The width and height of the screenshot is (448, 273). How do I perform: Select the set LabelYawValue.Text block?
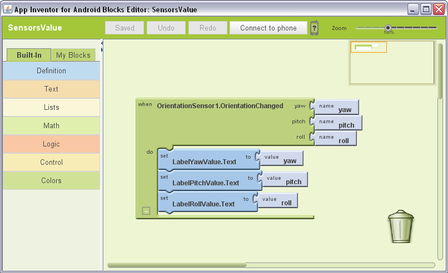tap(208, 159)
